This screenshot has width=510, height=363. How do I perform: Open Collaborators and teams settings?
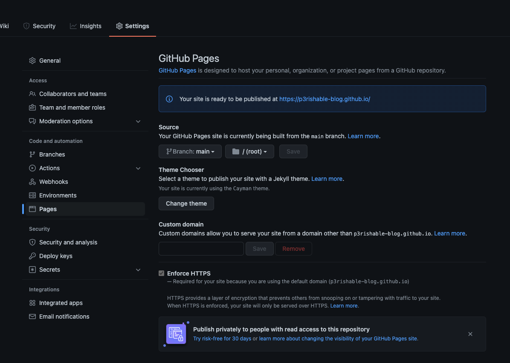85,94
